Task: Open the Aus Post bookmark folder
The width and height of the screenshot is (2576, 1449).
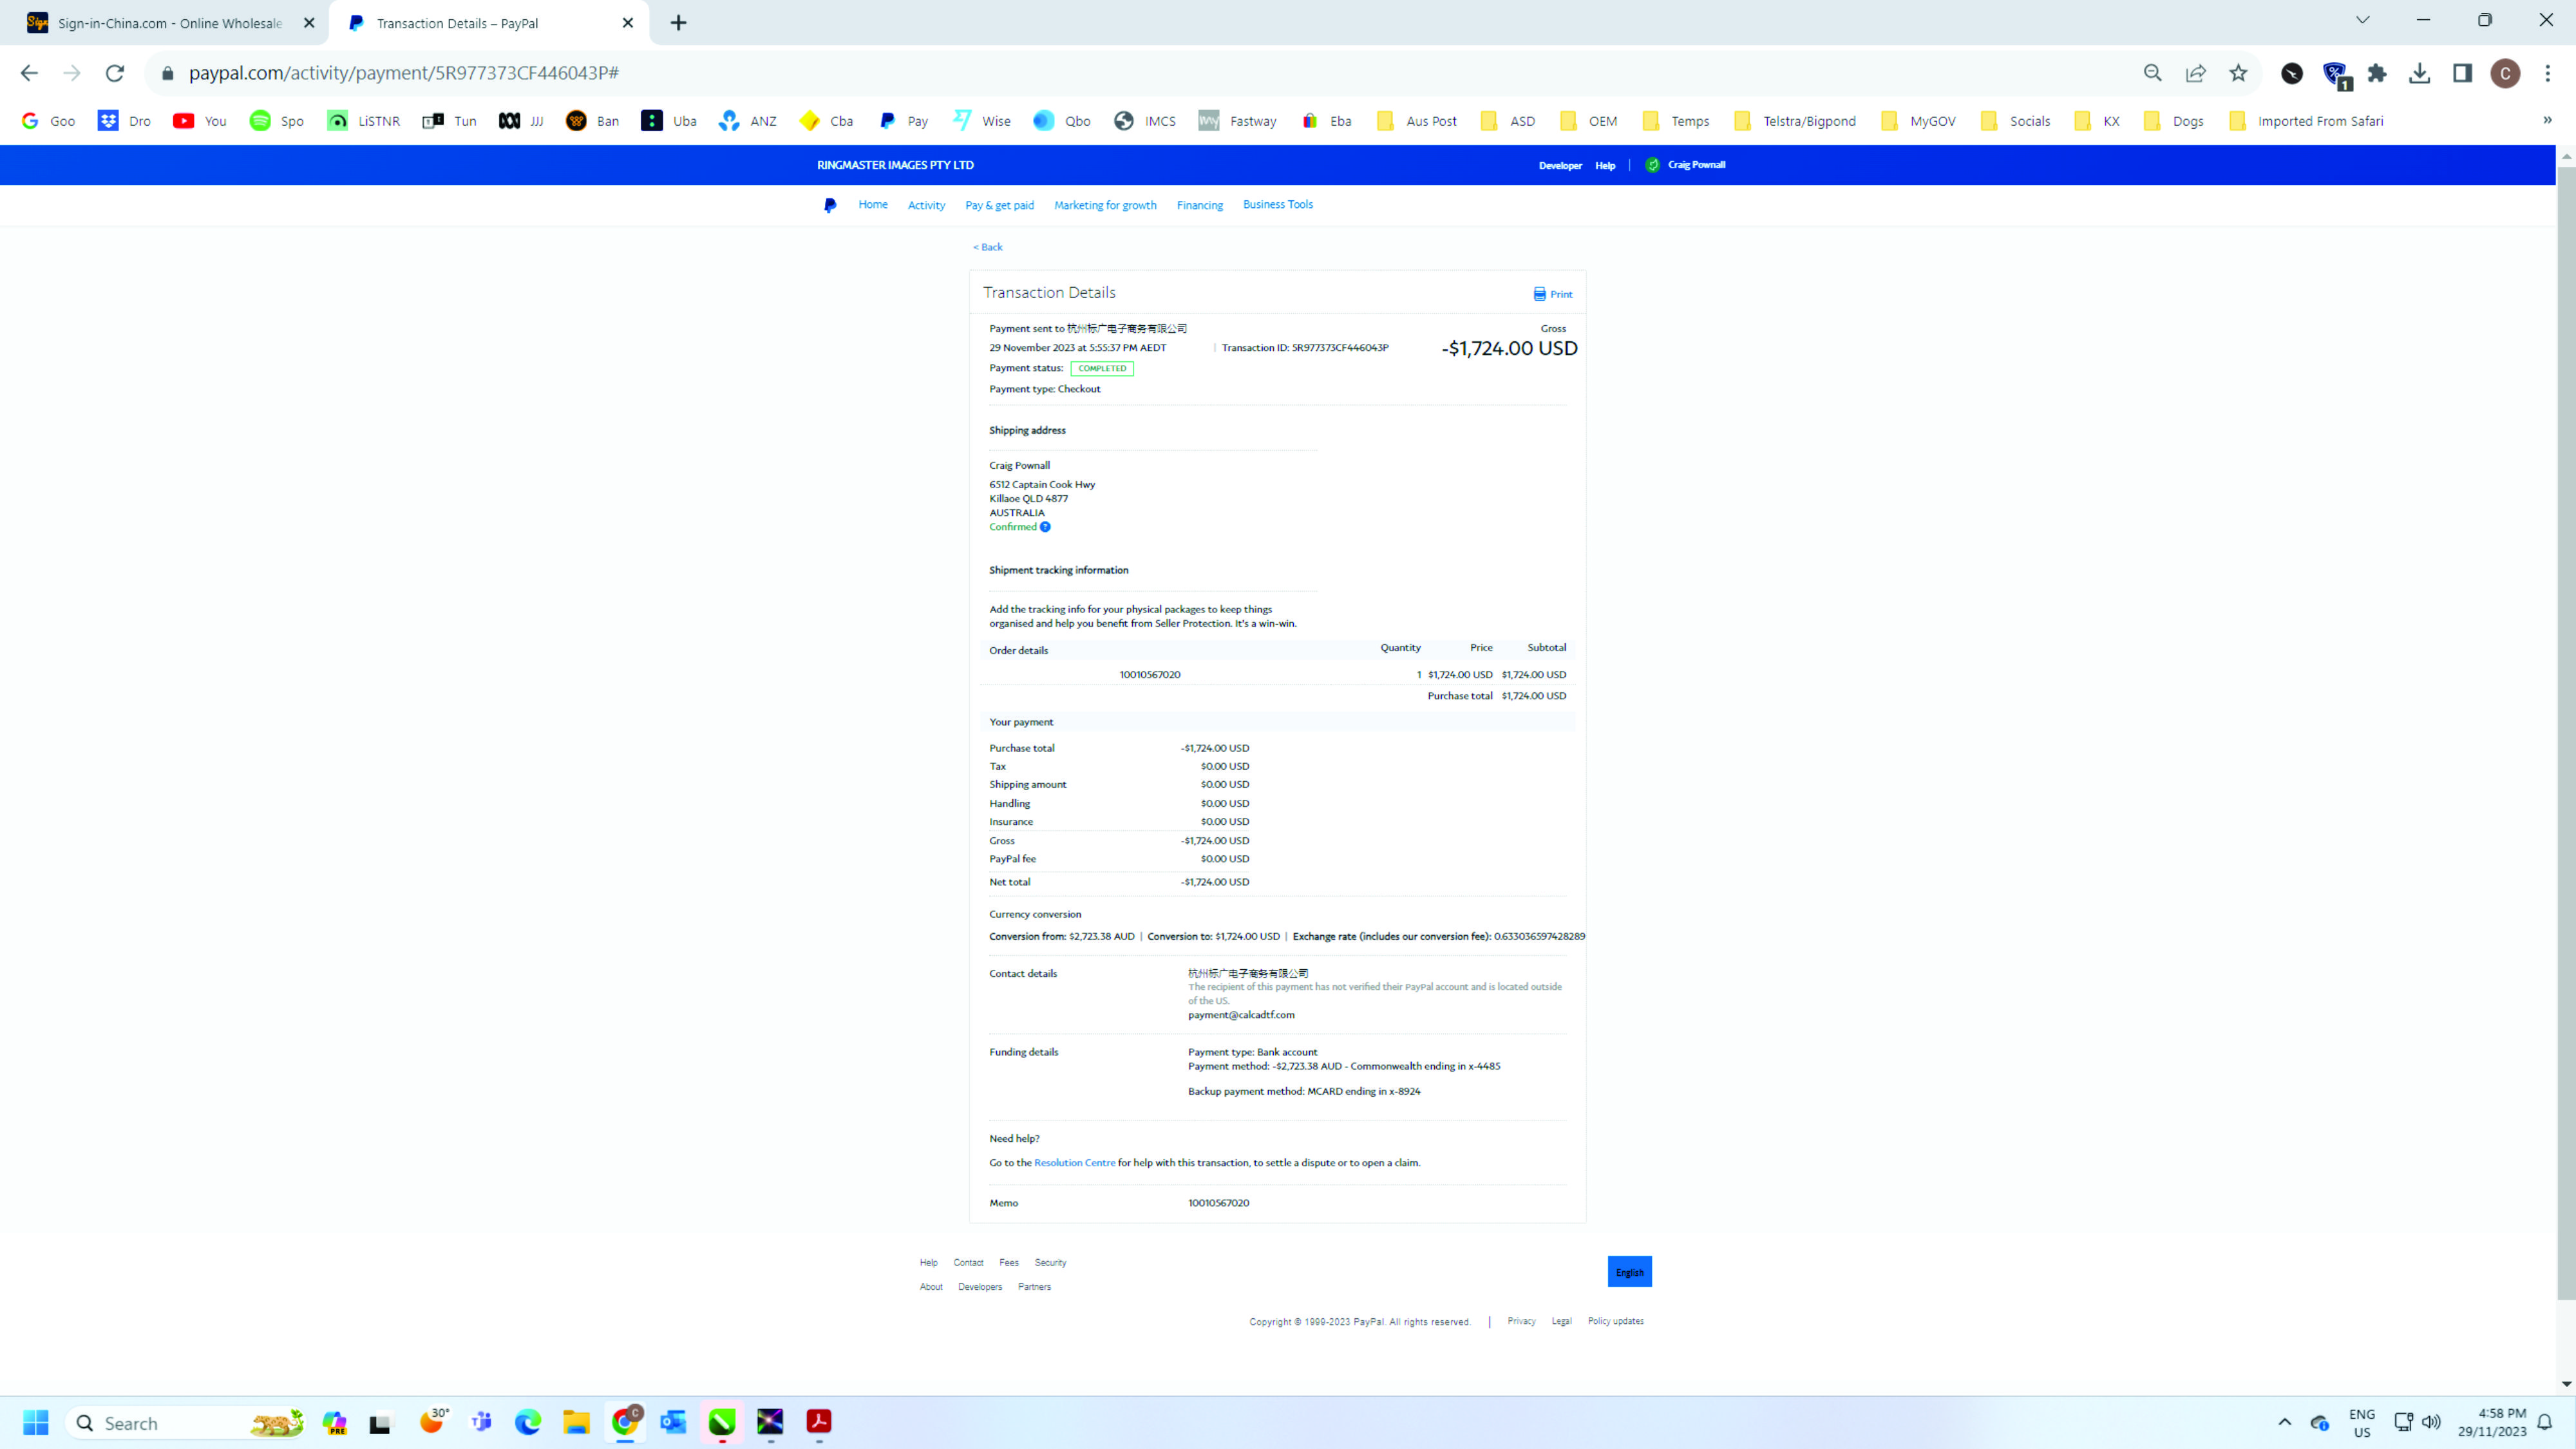Action: (x=1417, y=121)
